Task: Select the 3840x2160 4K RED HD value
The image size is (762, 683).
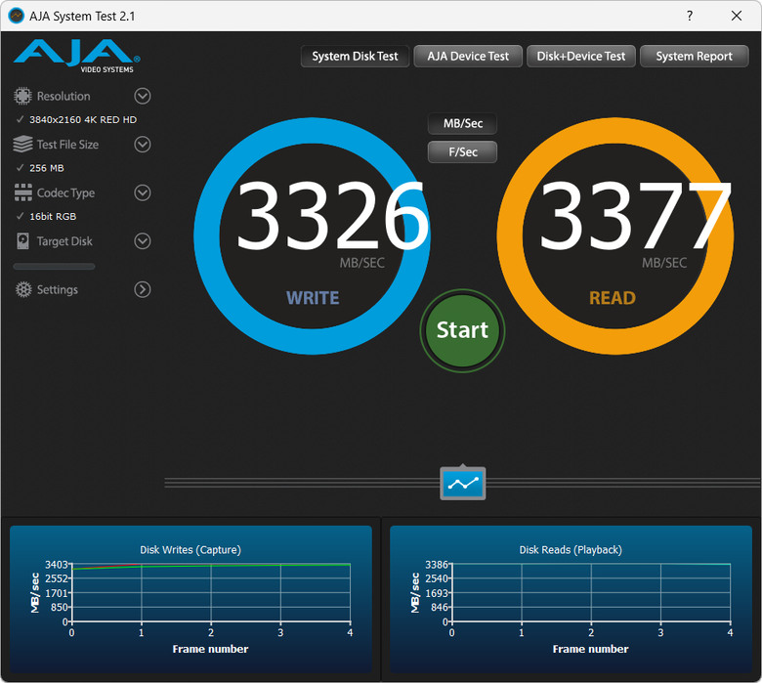Action: click(83, 119)
